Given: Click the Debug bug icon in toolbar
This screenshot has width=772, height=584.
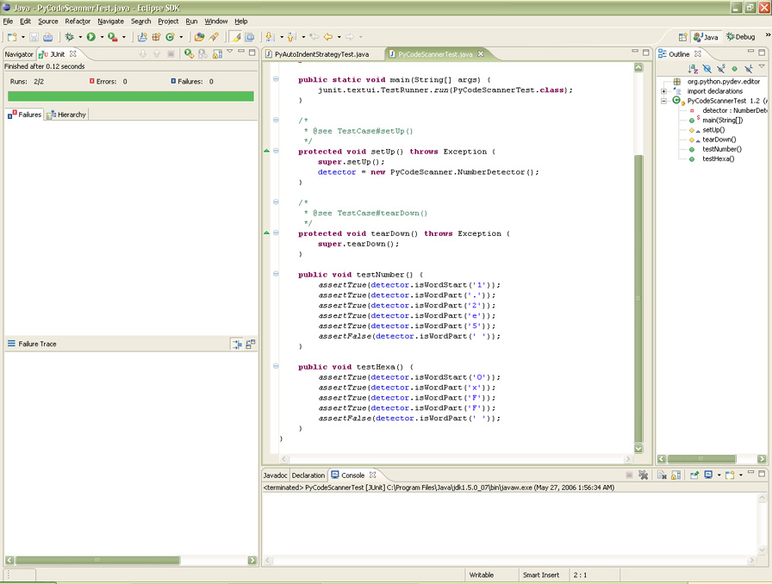Looking at the screenshot, I should click(x=70, y=37).
